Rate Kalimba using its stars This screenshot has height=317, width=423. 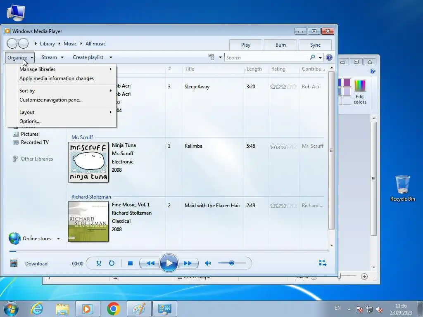[283, 146]
